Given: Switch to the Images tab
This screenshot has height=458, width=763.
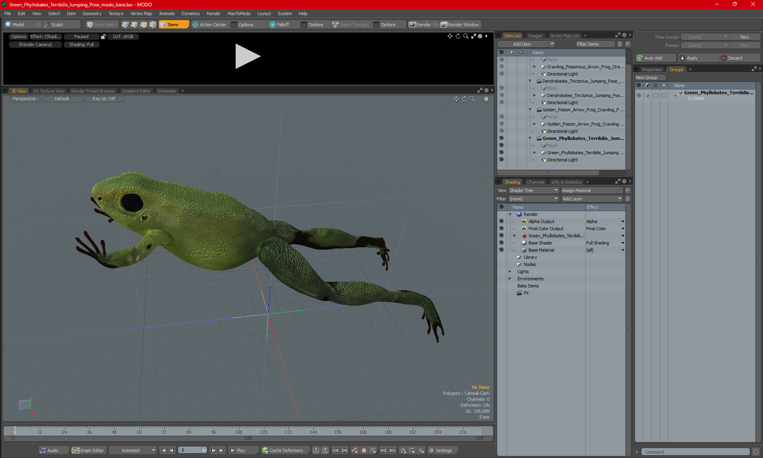Looking at the screenshot, I should tap(535, 36).
